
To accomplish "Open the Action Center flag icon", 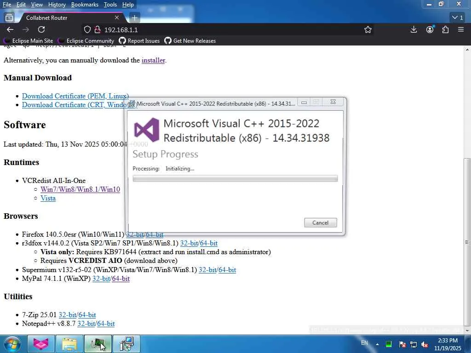I will tap(402, 344).
